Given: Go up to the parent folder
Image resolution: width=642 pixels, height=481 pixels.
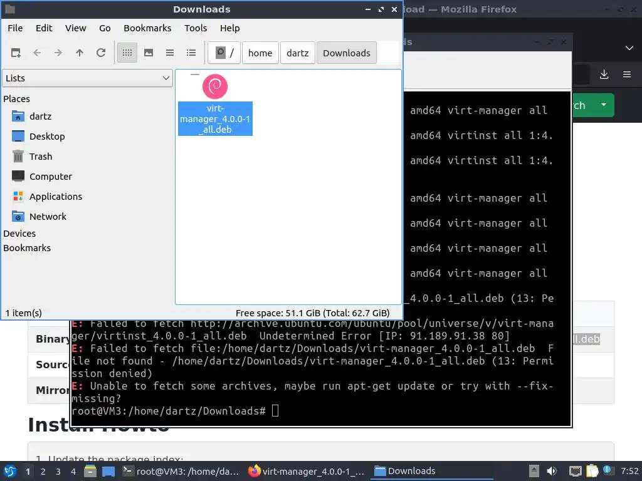Looking at the screenshot, I should tap(80, 53).
